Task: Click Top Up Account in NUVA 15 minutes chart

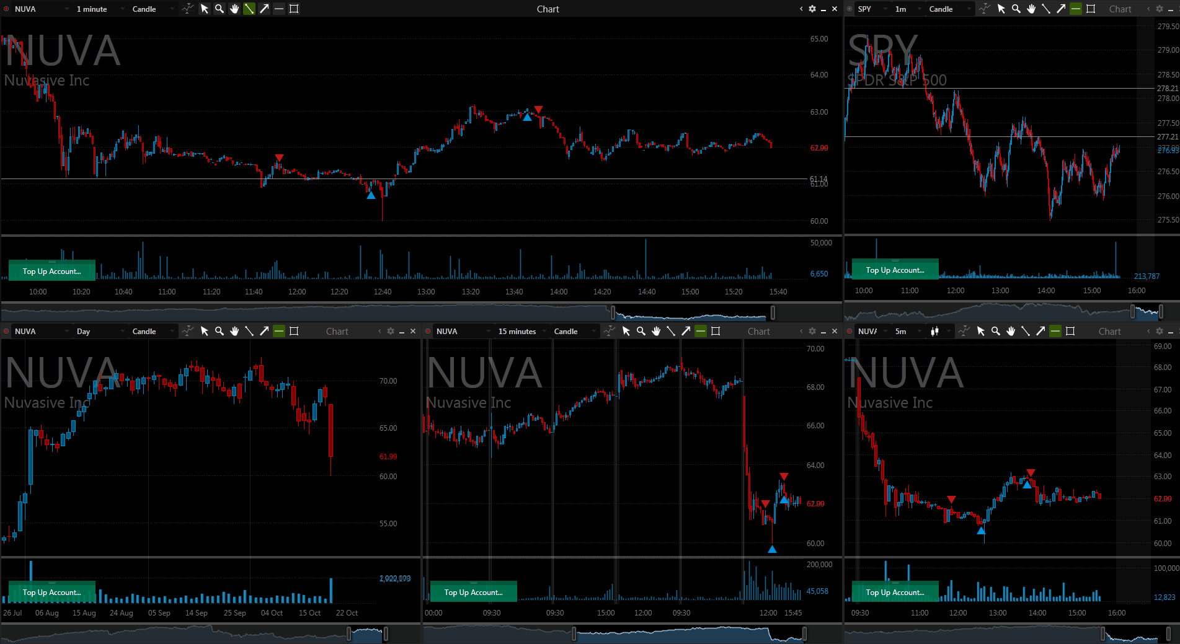Action: point(473,592)
